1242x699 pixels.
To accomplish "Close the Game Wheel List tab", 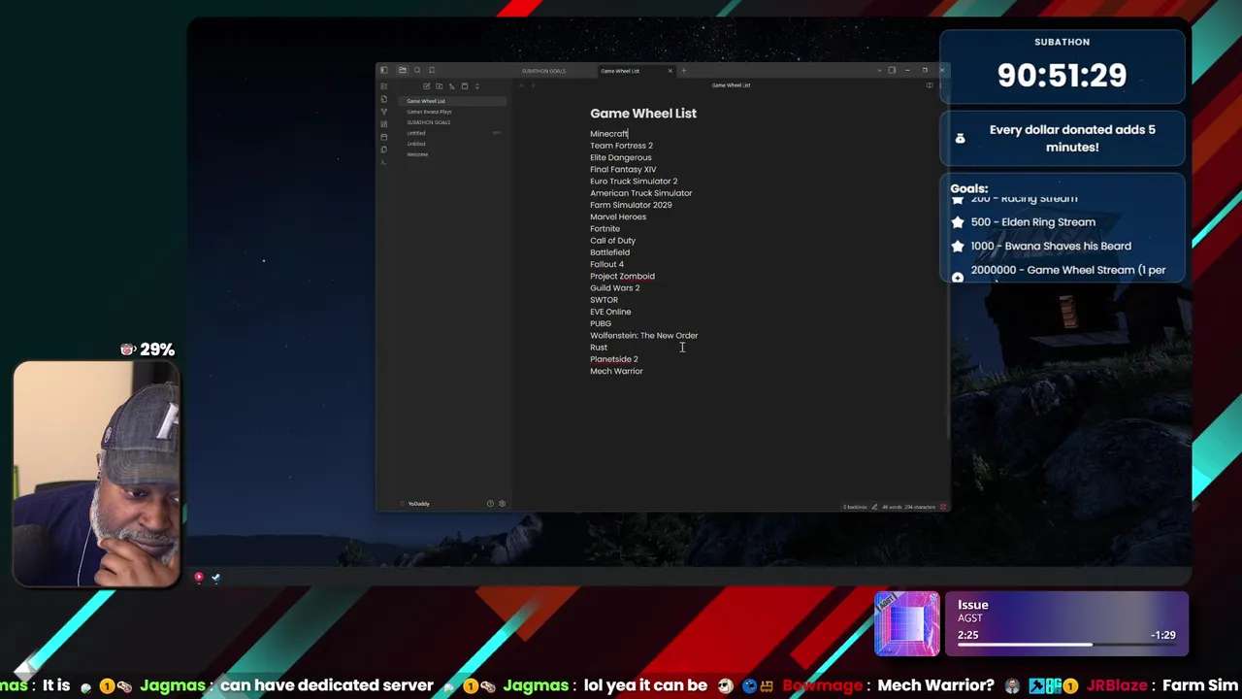I will click(670, 71).
